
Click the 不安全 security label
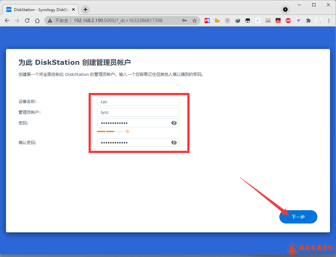62,21
